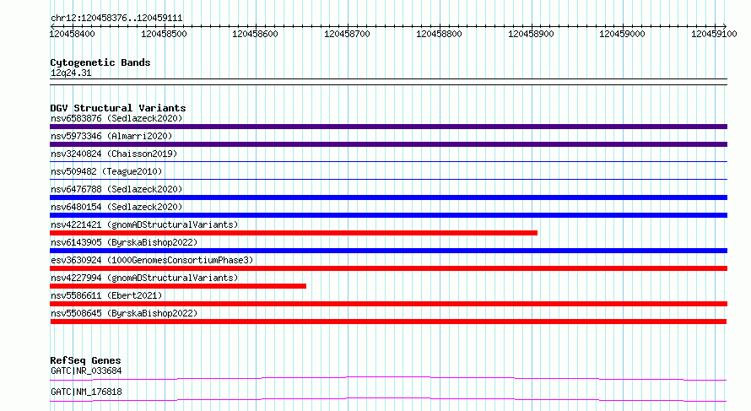Viewport: 751px width, 411px height.
Task: Click the magenta line for GATC|NR_033684
Action: click(388, 378)
